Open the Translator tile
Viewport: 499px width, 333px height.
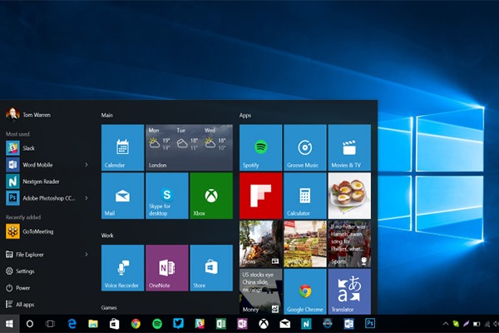pos(349,291)
